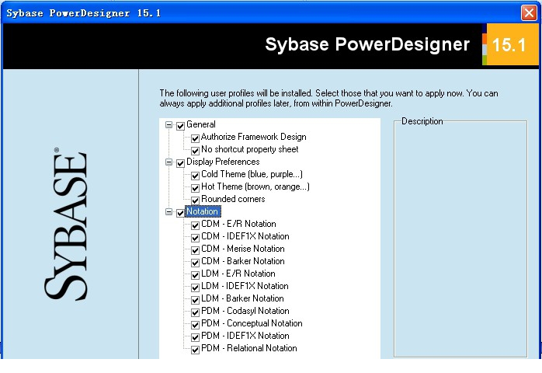Select Rounded corners text
This screenshot has height=373, width=542.
(x=233, y=199)
